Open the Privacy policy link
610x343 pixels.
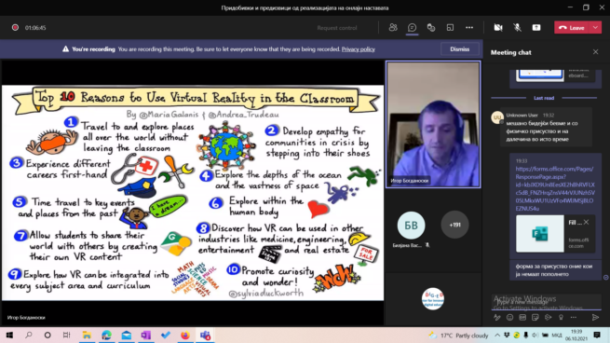(x=358, y=49)
